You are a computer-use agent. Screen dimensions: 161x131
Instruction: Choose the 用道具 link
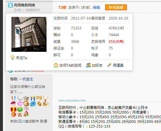pos(118,65)
